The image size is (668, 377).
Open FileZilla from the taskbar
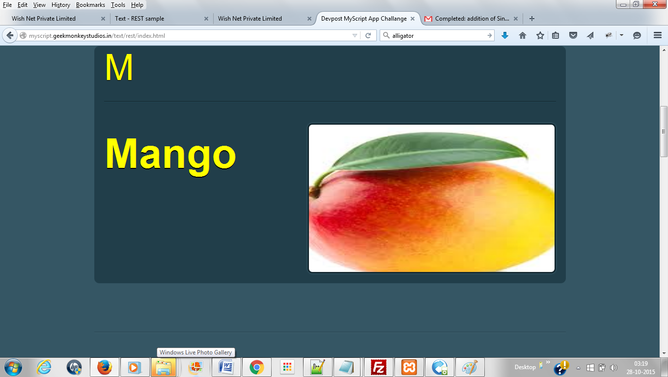coord(378,367)
